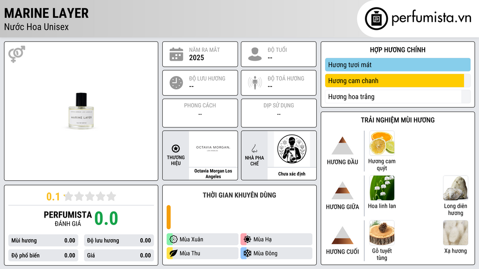
Task: Open the Hoa linh lan note image
Action: coord(382,188)
